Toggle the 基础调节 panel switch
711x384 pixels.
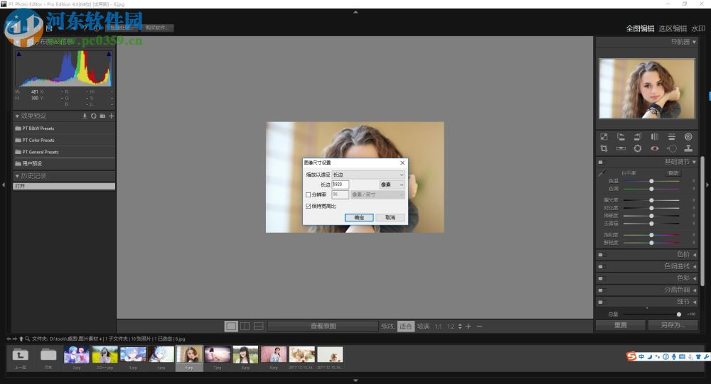602,163
